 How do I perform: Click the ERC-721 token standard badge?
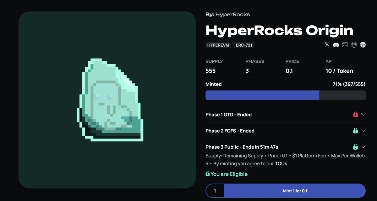coord(244,45)
